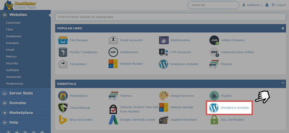Open Themes icon in Popular Links
The width and height of the screenshot is (289, 133).
(x=214, y=64)
